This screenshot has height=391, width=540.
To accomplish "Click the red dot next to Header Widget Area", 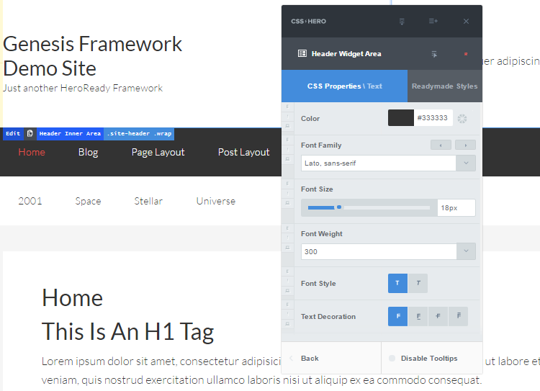I will tap(466, 54).
